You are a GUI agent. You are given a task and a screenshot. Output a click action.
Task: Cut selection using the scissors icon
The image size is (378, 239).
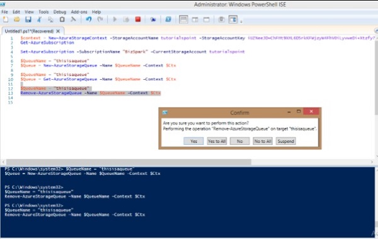click(x=39, y=19)
